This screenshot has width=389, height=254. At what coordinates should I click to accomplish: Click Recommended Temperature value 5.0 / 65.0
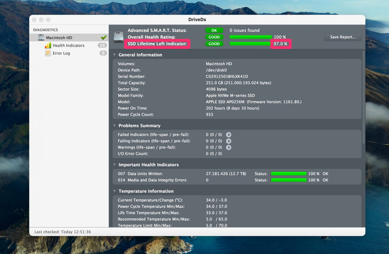click(216, 219)
